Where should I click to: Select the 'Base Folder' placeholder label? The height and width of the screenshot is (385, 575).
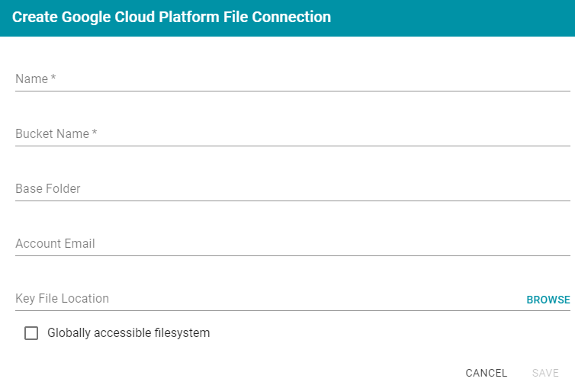[48, 189]
